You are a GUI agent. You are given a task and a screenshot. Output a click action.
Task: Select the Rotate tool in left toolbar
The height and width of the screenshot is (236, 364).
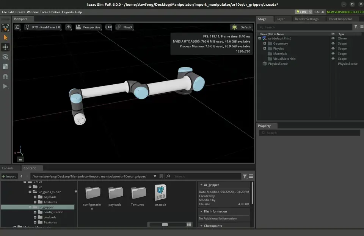pos(5,57)
